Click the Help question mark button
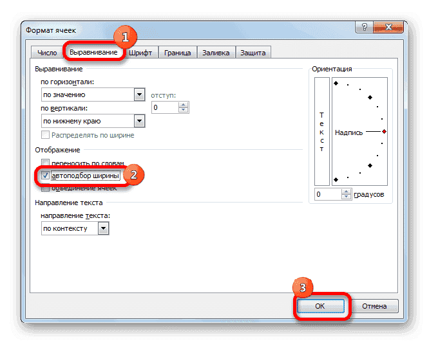This screenshot has height=344, width=429. (364, 27)
